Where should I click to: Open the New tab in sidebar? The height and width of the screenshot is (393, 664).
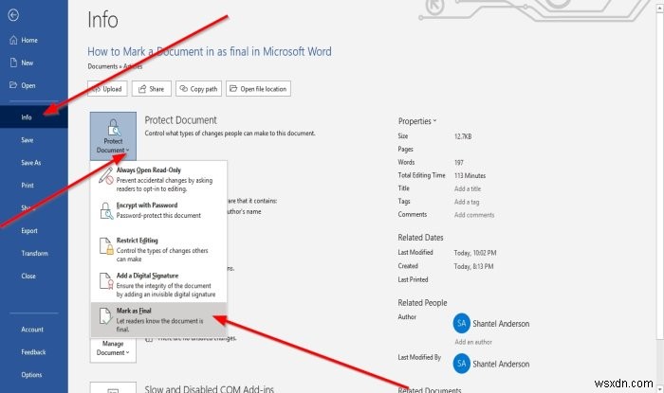coord(34,63)
